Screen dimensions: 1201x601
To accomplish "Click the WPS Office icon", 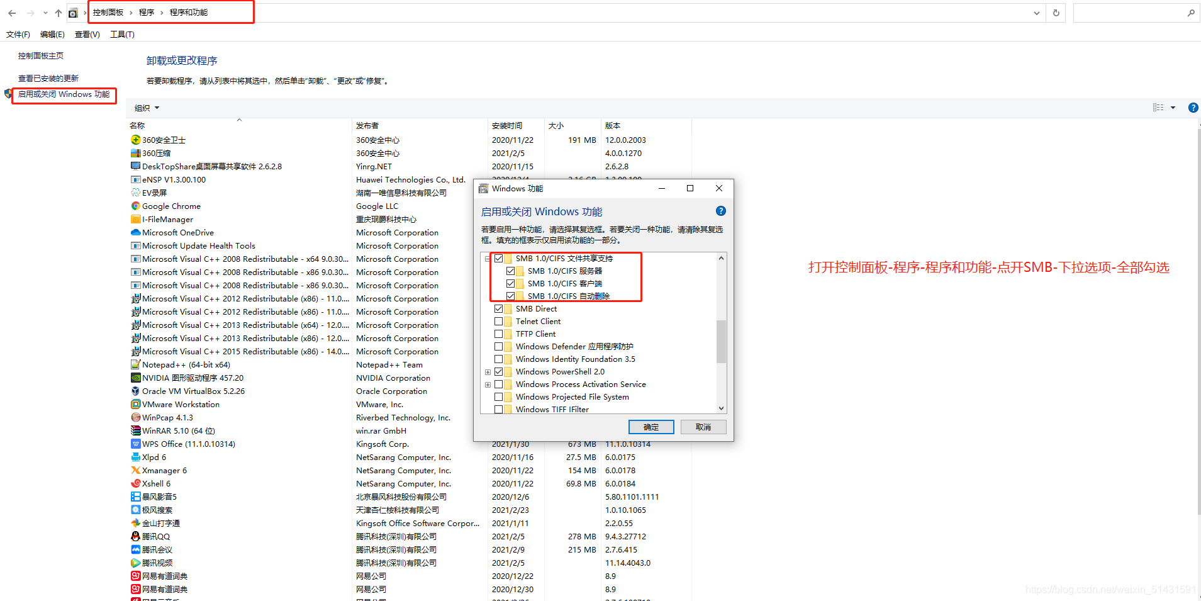I will click(135, 444).
